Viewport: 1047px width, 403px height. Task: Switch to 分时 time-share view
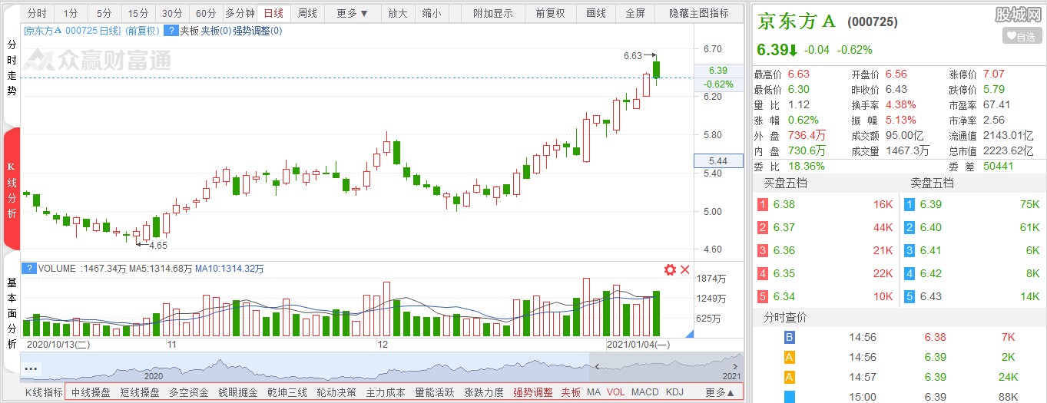(x=37, y=13)
